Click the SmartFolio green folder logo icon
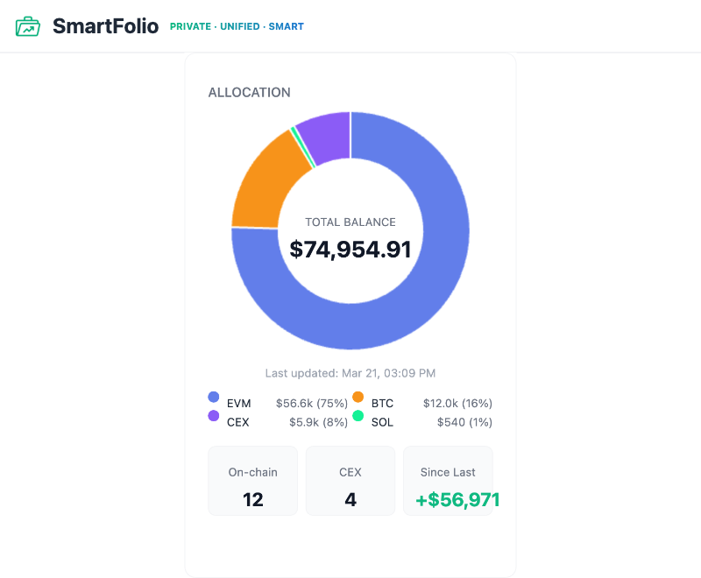Screen dimensions: 701x578 (28, 26)
